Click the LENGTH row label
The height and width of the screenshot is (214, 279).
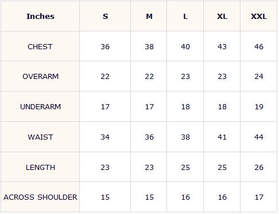pos(40,168)
